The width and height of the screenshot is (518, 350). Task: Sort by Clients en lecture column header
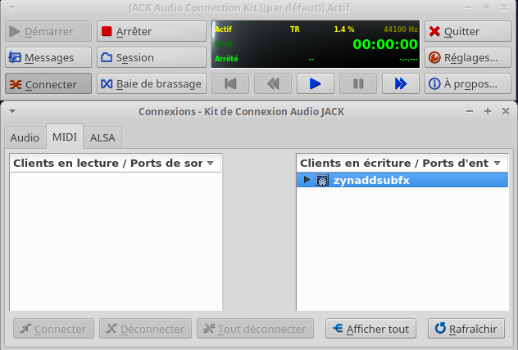click(x=116, y=163)
